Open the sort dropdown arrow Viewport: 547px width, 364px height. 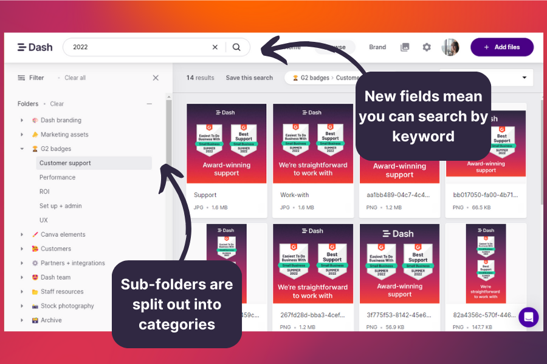(x=525, y=77)
